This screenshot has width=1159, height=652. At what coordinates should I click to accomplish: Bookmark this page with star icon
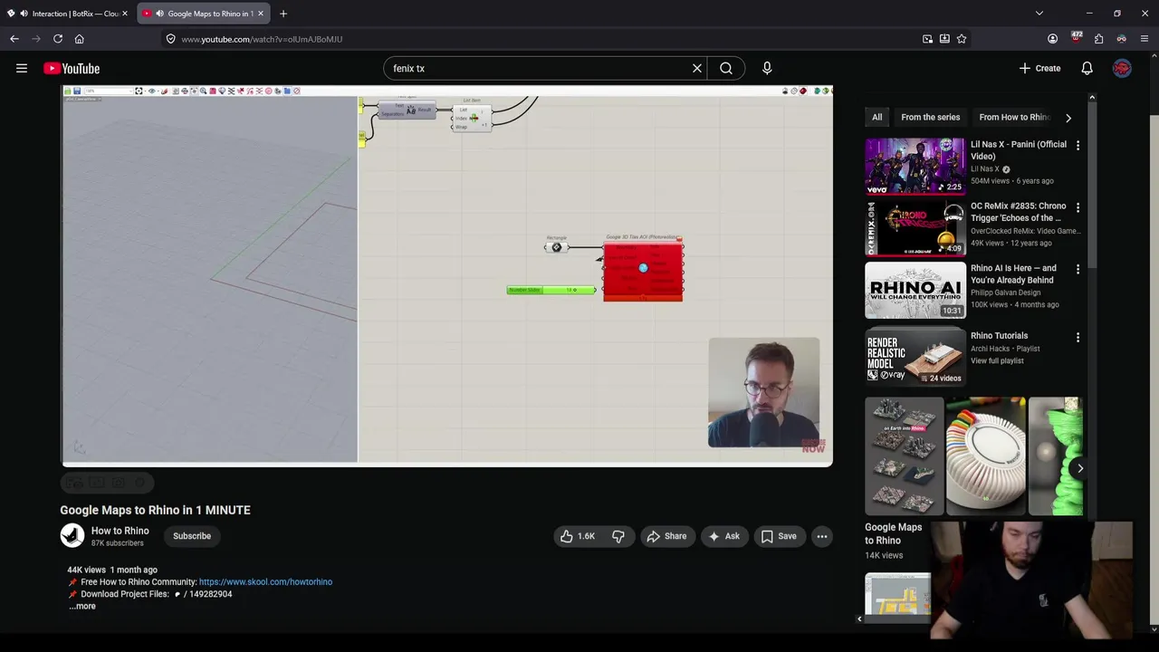[962, 39]
